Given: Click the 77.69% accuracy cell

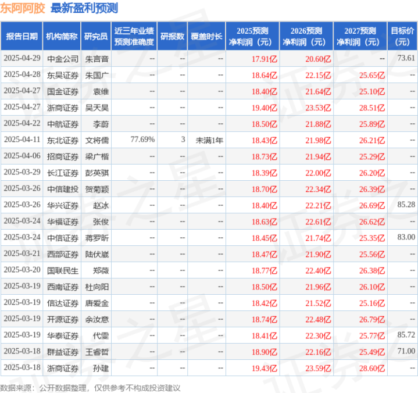Looking at the screenshot, I should 142,140.
